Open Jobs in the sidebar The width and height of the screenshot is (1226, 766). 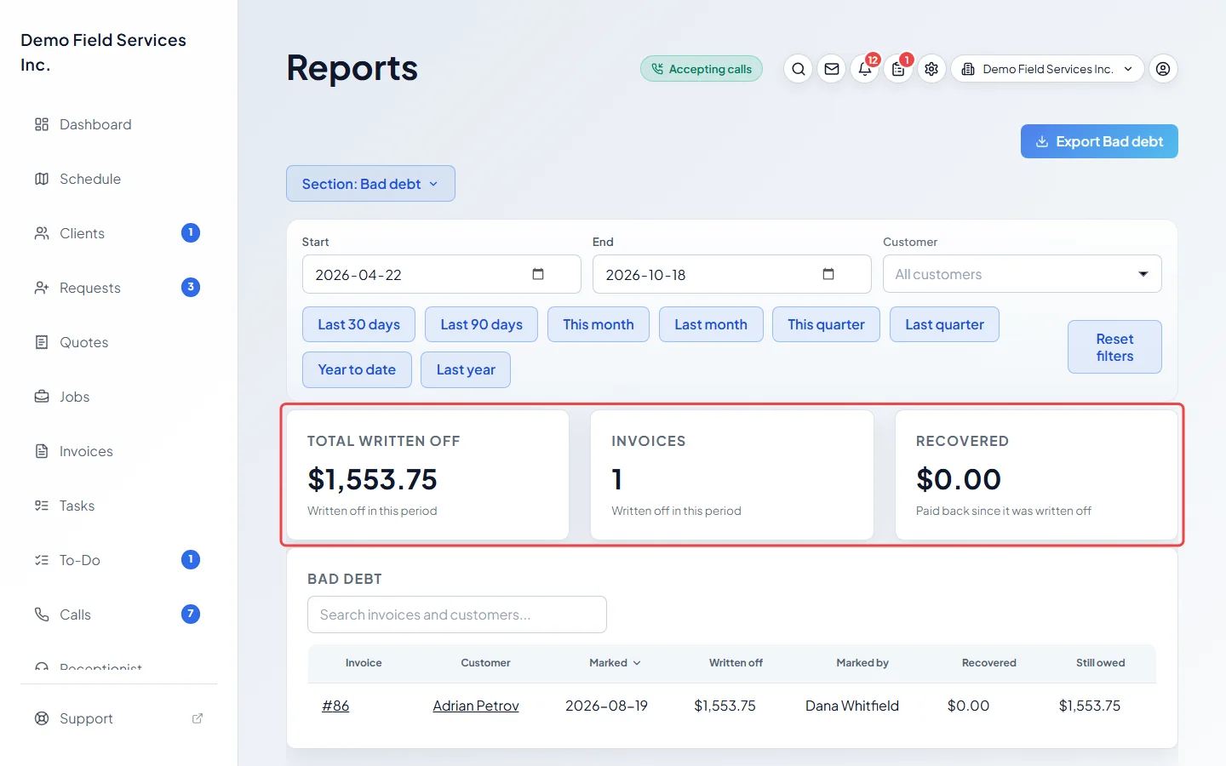(119, 397)
